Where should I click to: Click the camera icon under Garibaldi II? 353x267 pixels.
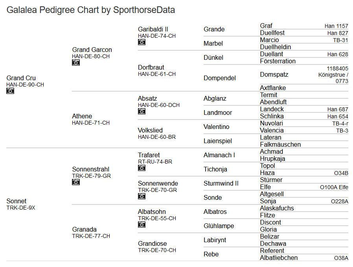(x=142, y=42)
